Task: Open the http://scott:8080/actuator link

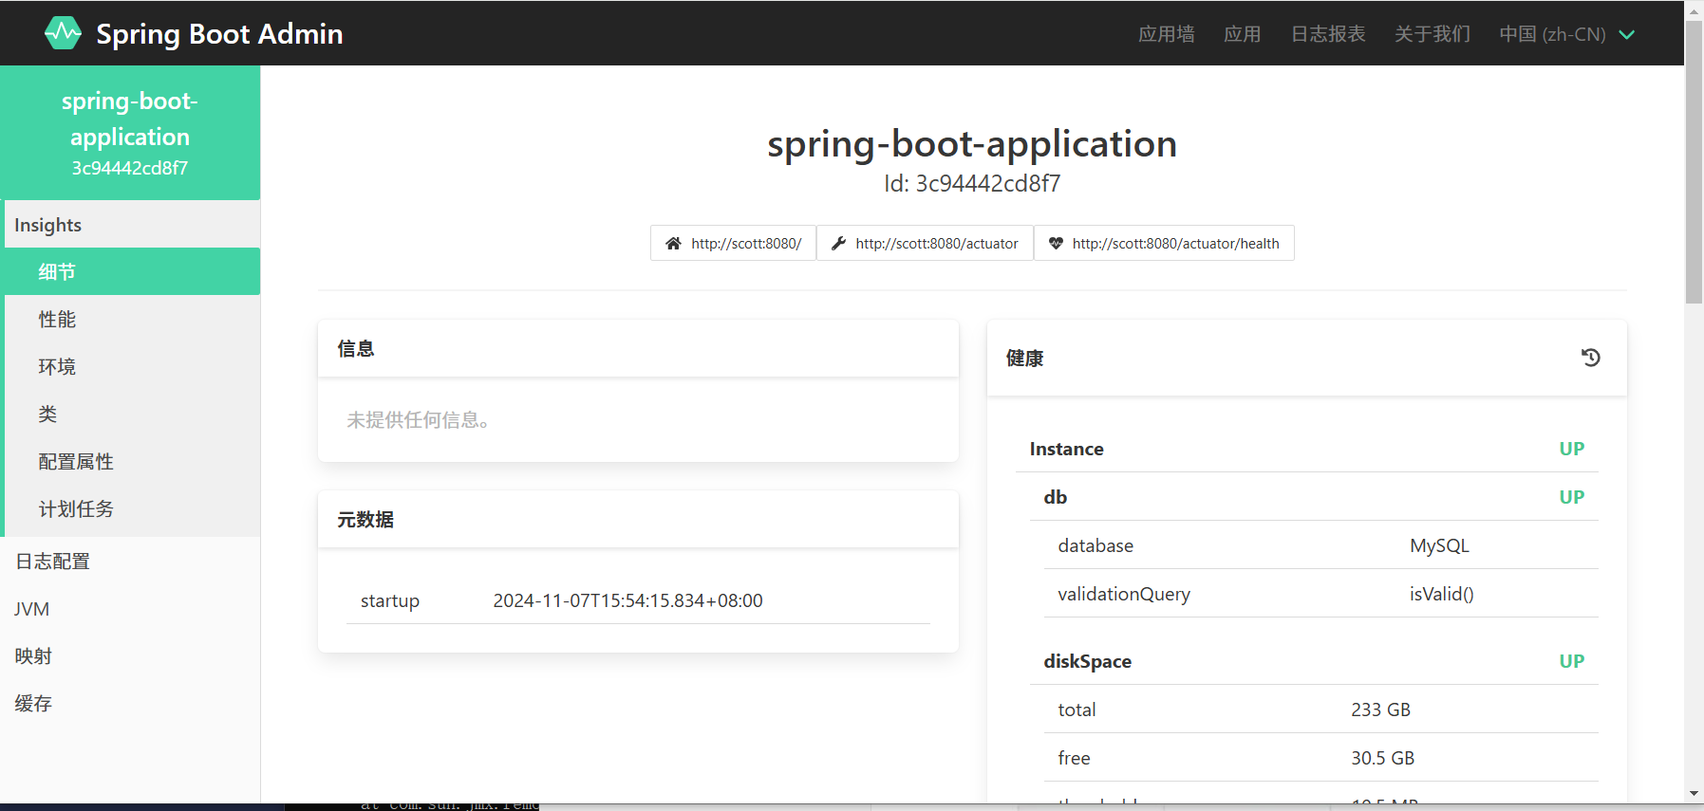Action: (925, 243)
